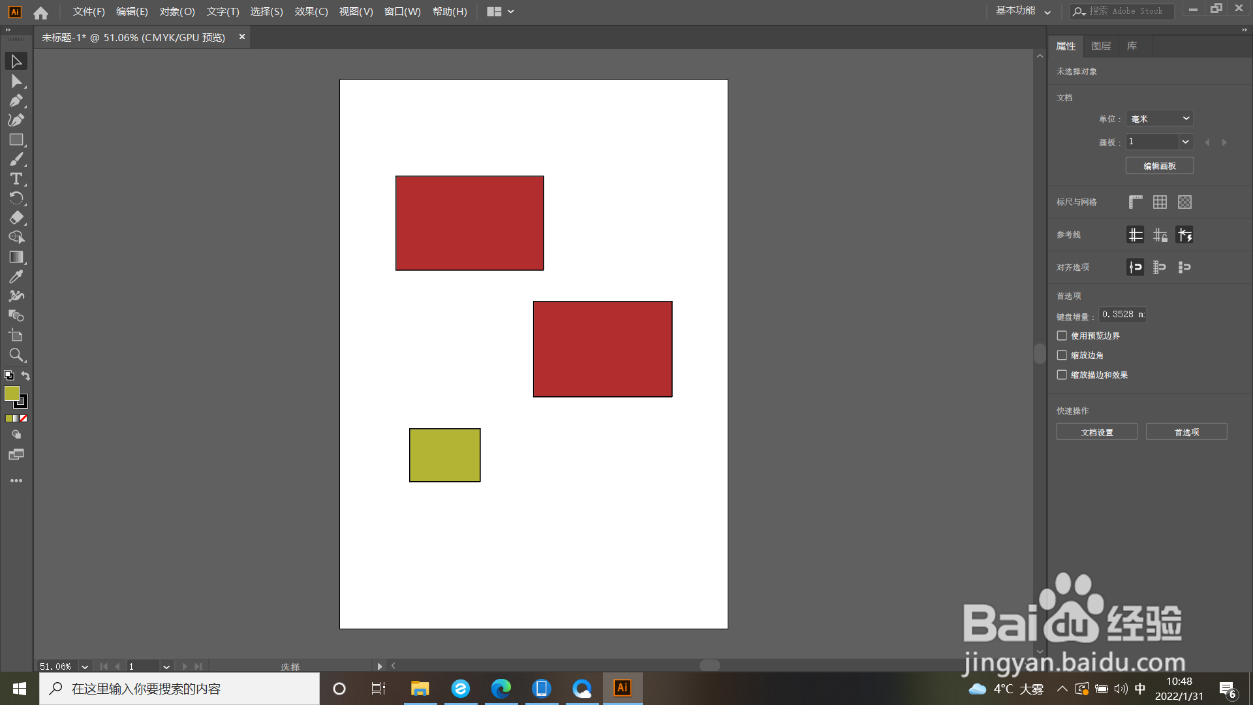
Task: Click the olive fill color swatch
Action: point(11,393)
